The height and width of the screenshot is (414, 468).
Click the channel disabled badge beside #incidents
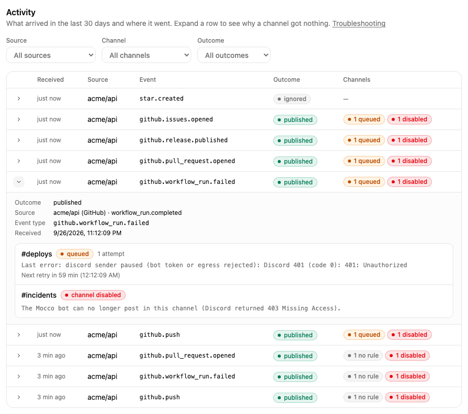pos(93,295)
